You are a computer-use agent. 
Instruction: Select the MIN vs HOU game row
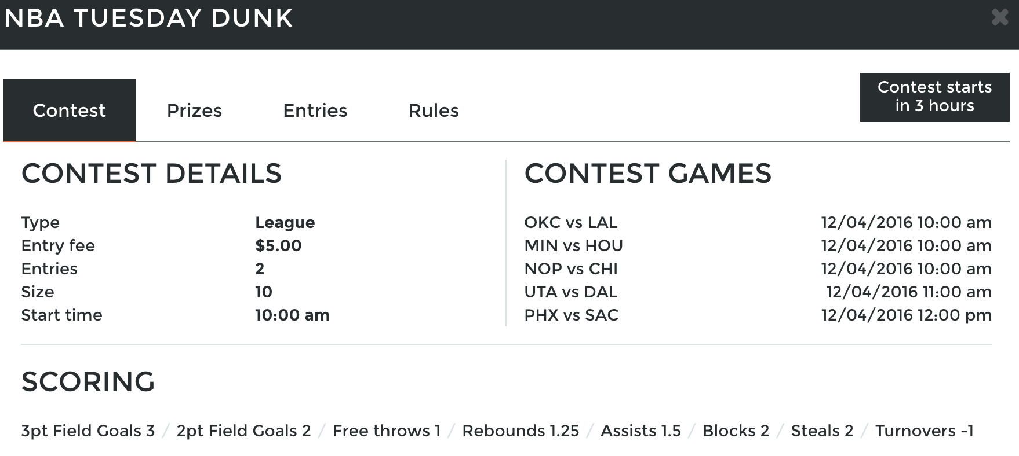pyautogui.click(x=758, y=245)
